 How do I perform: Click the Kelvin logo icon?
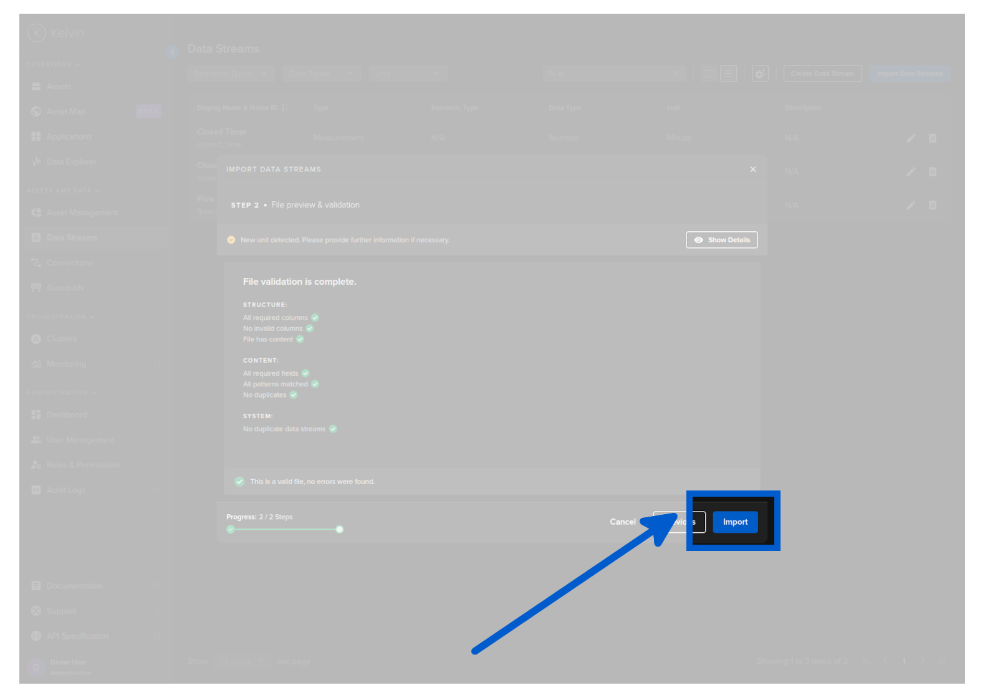point(37,33)
